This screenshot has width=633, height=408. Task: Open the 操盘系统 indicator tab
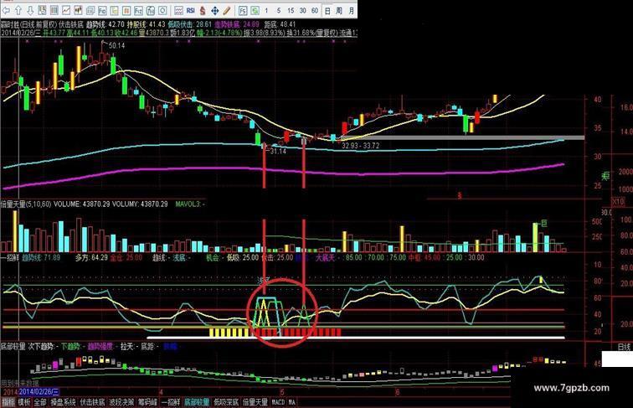coord(63,402)
